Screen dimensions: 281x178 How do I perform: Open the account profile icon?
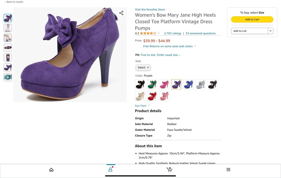coord(110,170)
